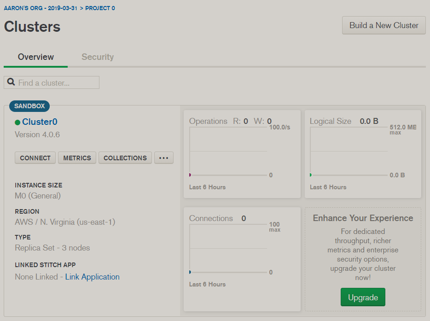Browse COLLECTIONS for Cluster0
This screenshot has width=430, height=321.
tap(125, 158)
